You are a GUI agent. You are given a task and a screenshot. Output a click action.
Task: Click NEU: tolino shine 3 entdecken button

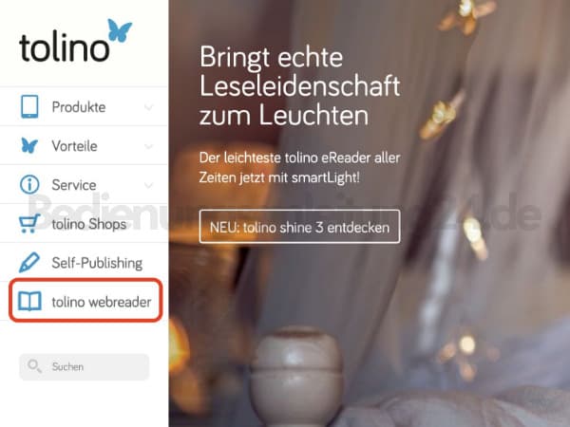(x=299, y=226)
